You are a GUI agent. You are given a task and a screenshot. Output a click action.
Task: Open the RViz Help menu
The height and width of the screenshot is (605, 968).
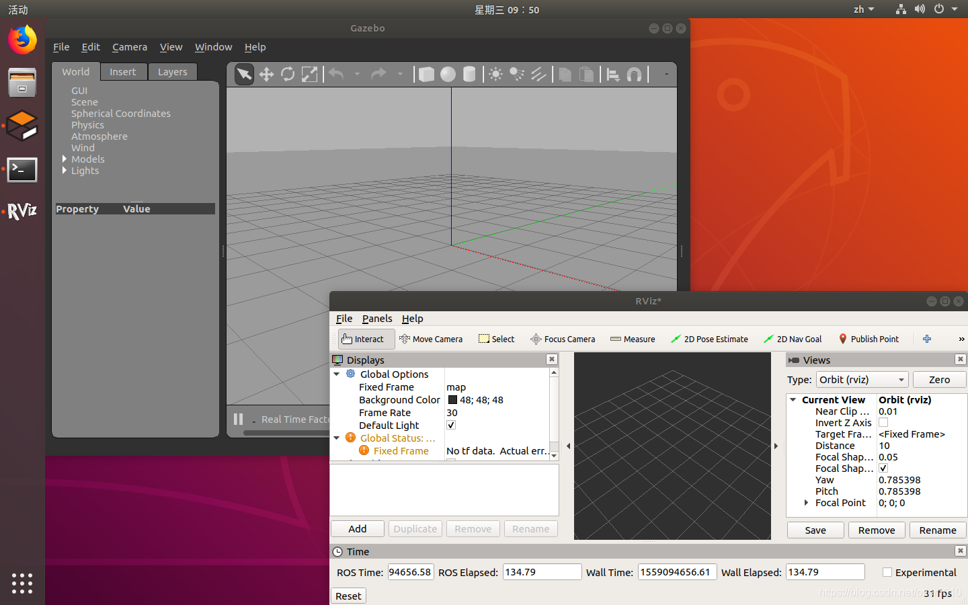[413, 319]
